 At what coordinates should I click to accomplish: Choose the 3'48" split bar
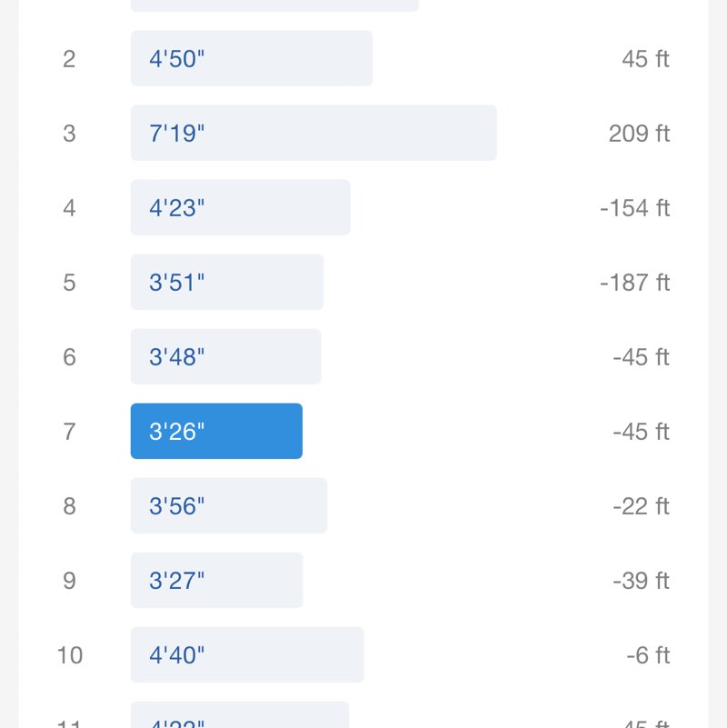pos(225,357)
